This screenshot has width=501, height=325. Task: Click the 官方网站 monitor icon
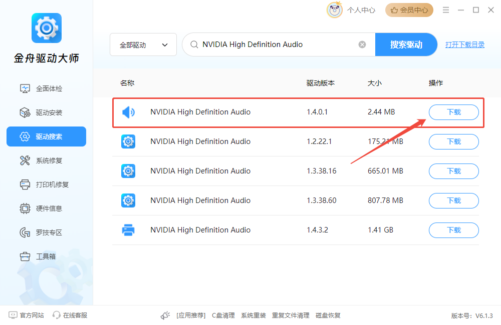click(13, 315)
